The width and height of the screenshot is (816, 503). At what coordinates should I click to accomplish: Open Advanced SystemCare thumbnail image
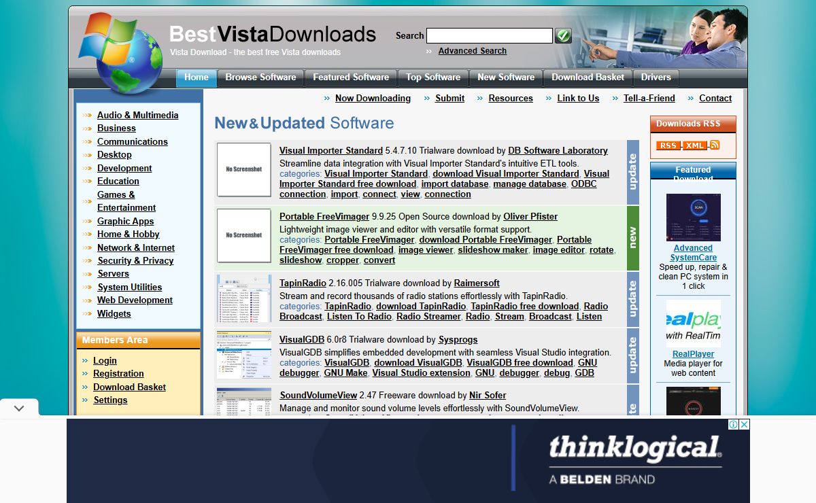693,218
